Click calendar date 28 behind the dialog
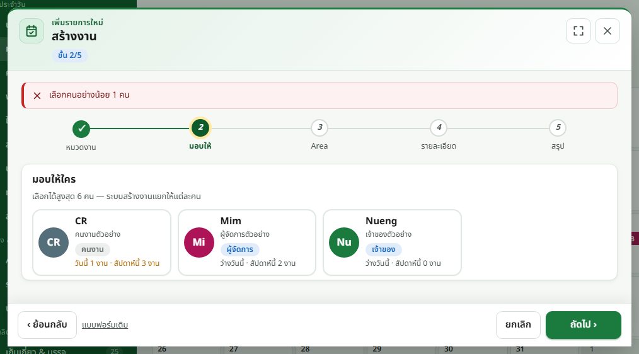 coord(305,349)
